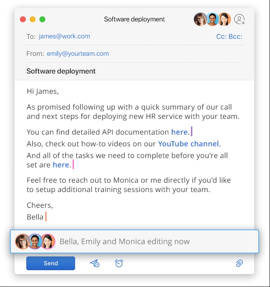Change the From address emily@yourteam.com
The width and height of the screenshot is (270, 287).
tap(78, 54)
